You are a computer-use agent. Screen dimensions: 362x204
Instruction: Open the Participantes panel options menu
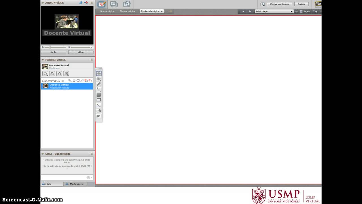pos(91,60)
